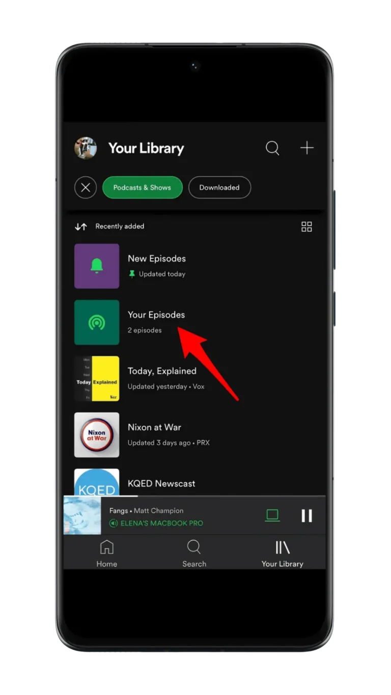This screenshot has width=391, height=695.
Task: Open the connect device laptop icon
Action: (272, 515)
